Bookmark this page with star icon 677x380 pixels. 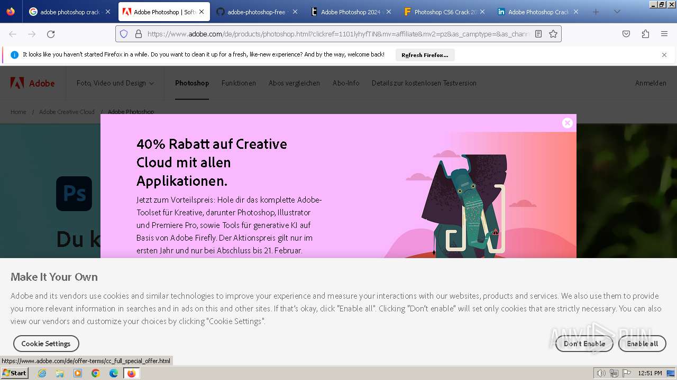click(553, 34)
